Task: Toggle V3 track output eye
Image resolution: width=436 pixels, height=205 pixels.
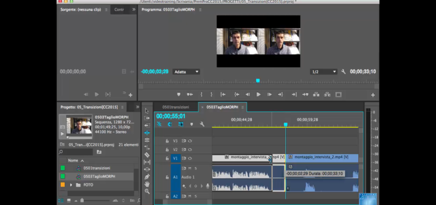Action: (190, 141)
